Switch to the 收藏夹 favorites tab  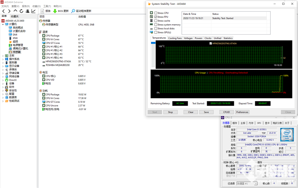(x=15, y=16)
